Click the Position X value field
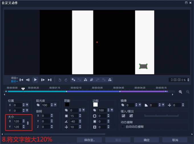 (18, 105)
